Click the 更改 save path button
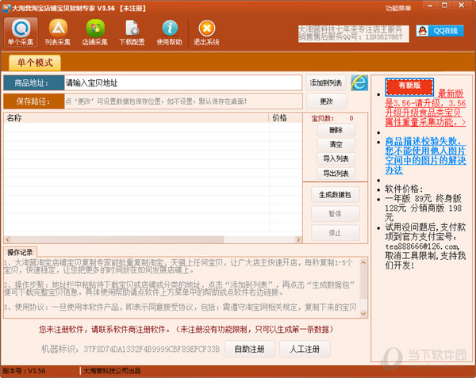The height and width of the screenshot is (378, 476). click(327, 101)
